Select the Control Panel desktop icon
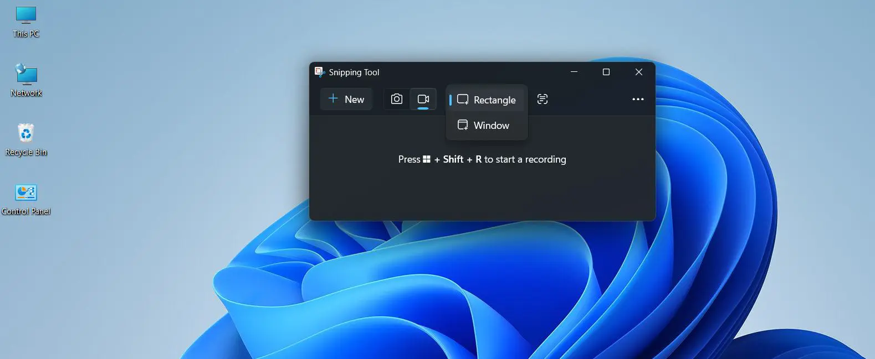This screenshot has width=875, height=359. click(26, 200)
